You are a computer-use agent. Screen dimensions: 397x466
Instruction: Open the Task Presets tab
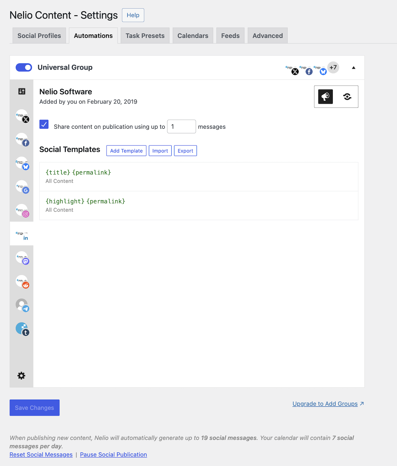[x=145, y=36]
